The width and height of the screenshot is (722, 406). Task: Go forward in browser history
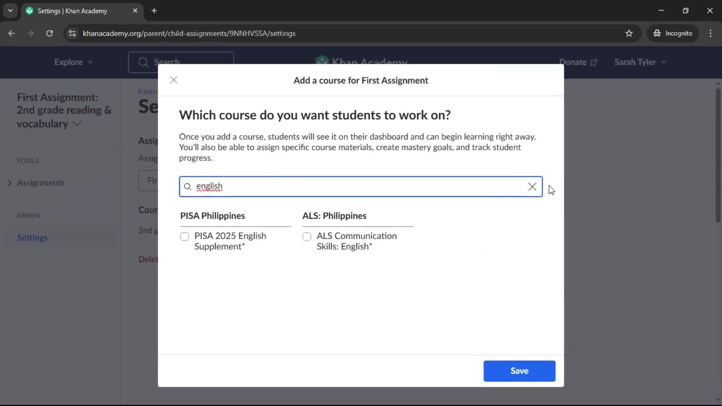(x=30, y=33)
